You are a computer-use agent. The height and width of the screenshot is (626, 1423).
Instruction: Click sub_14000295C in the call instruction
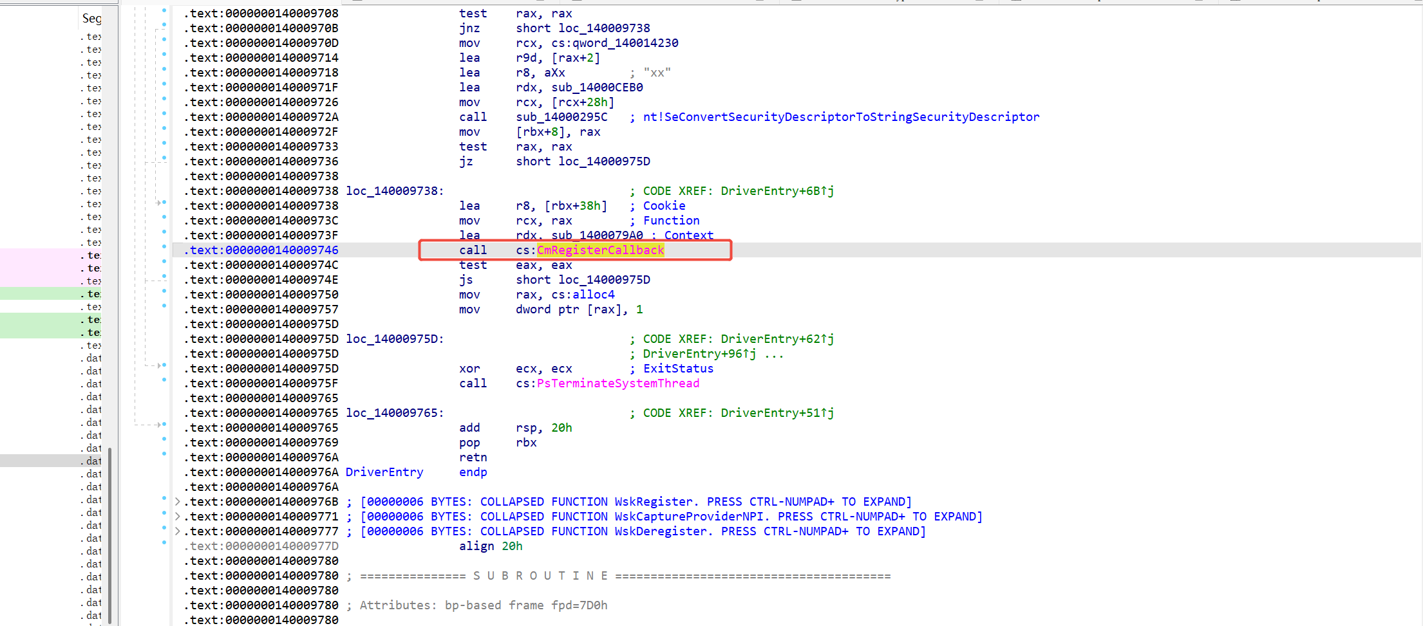click(561, 117)
